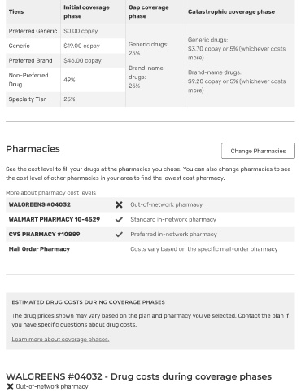Click the Non-Preferred Drug 49% cell
The width and height of the screenshot is (301, 391).
pyautogui.click(x=93, y=80)
